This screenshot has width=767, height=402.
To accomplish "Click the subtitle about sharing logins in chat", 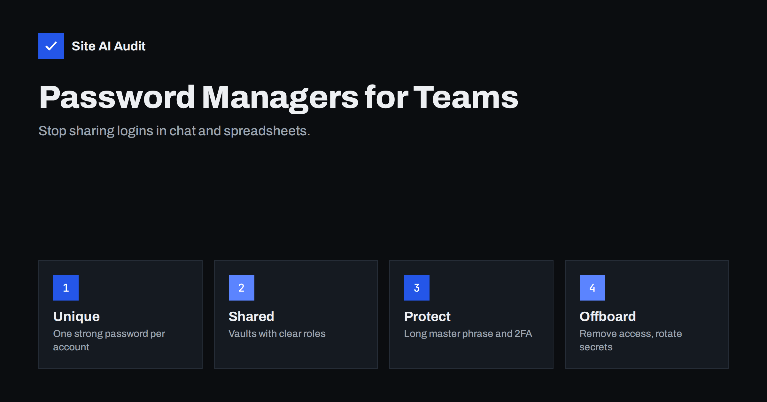I will click(x=174, y=131).
